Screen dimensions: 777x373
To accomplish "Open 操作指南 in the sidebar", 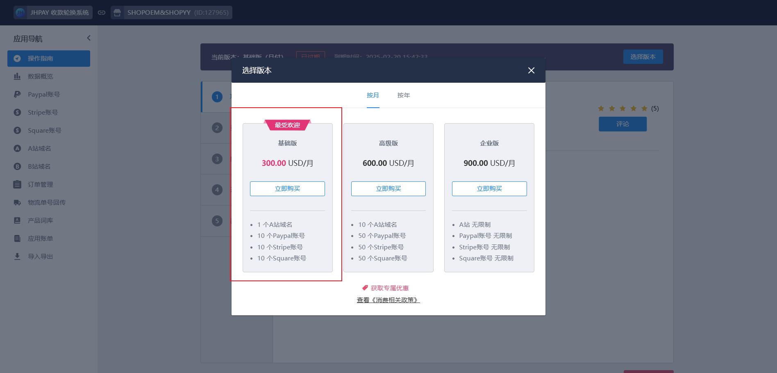I will pos(49,59).
